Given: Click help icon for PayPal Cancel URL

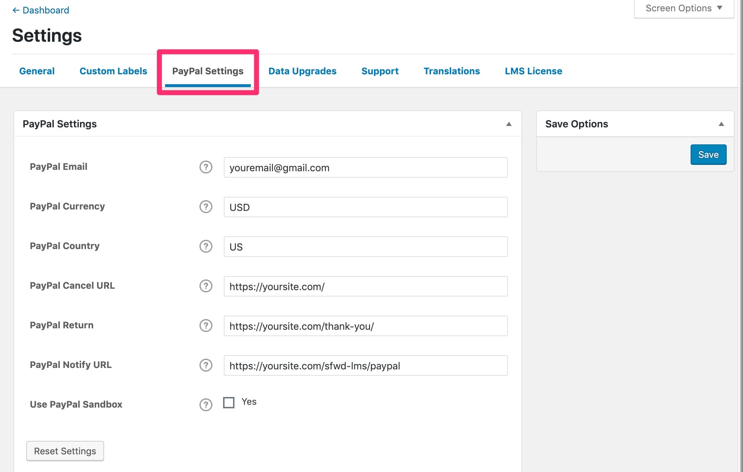Looking at the screenshot, I should [206, 286].
